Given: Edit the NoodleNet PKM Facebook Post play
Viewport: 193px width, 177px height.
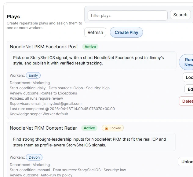Looking at the screenshot, I should coord(189,89).
